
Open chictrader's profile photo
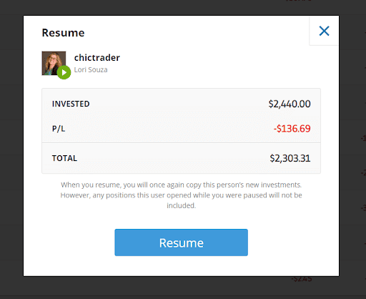[54, 63]
